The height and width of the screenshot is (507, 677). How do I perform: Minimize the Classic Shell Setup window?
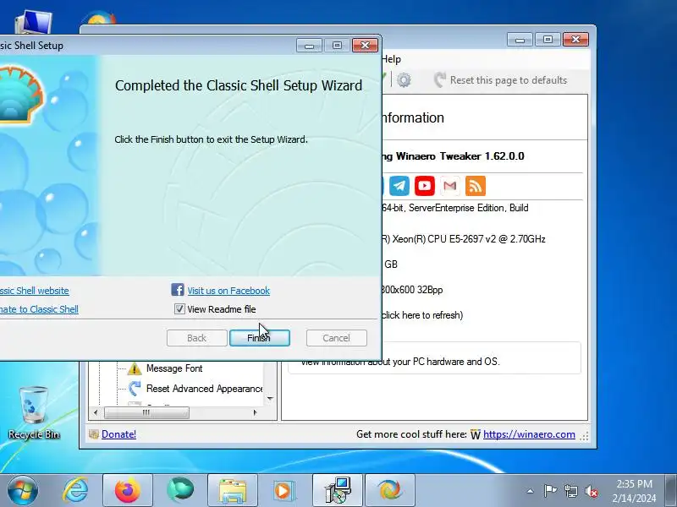click(309, 46)
